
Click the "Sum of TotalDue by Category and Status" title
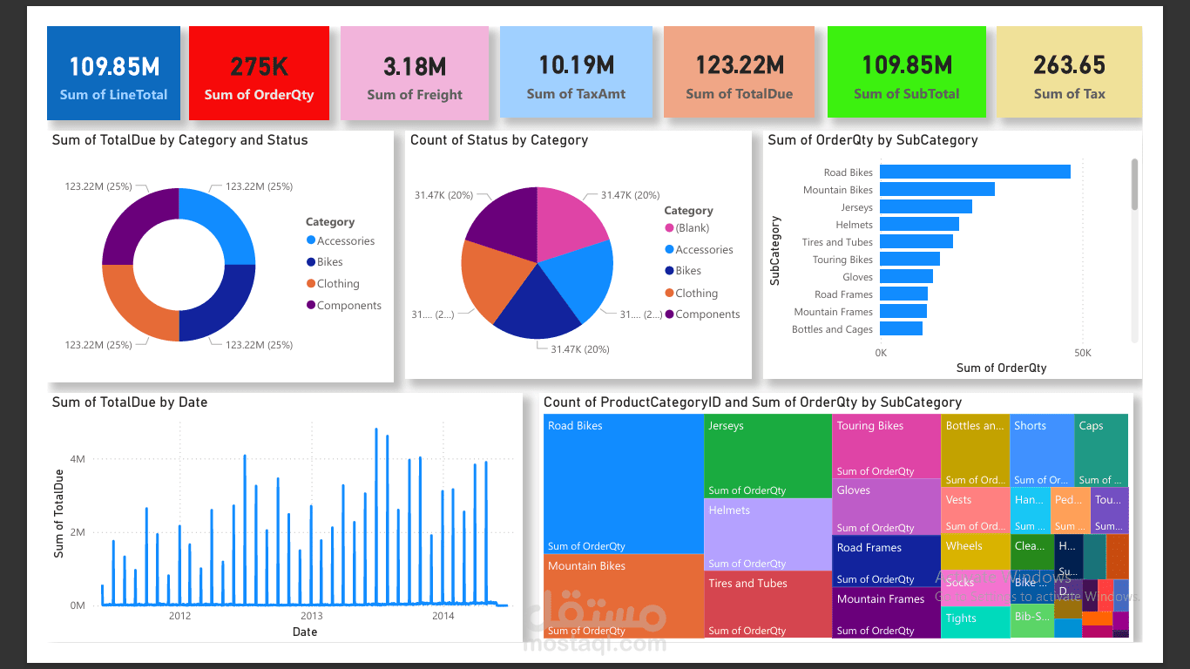click(179, 139)
